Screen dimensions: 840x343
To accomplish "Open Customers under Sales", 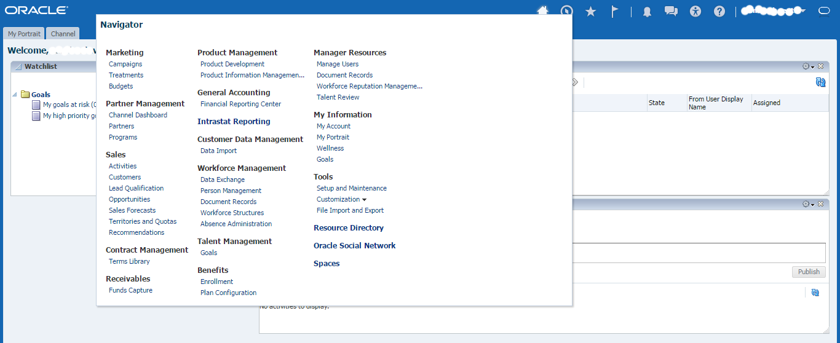I will [125, 177].
